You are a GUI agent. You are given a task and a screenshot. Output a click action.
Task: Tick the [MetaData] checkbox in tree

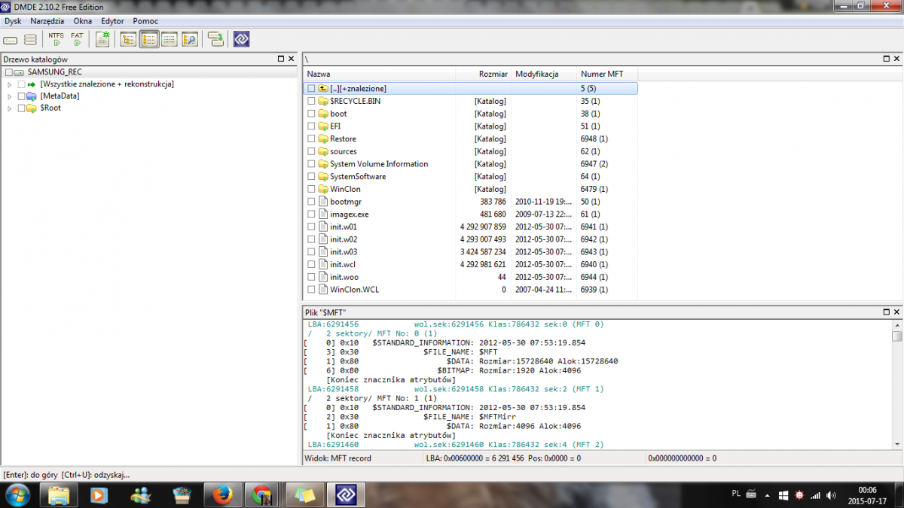(x=21, y=96)
